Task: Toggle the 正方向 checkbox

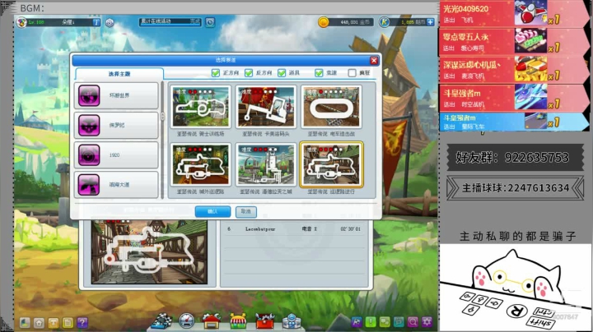Action: click(216, 73)
